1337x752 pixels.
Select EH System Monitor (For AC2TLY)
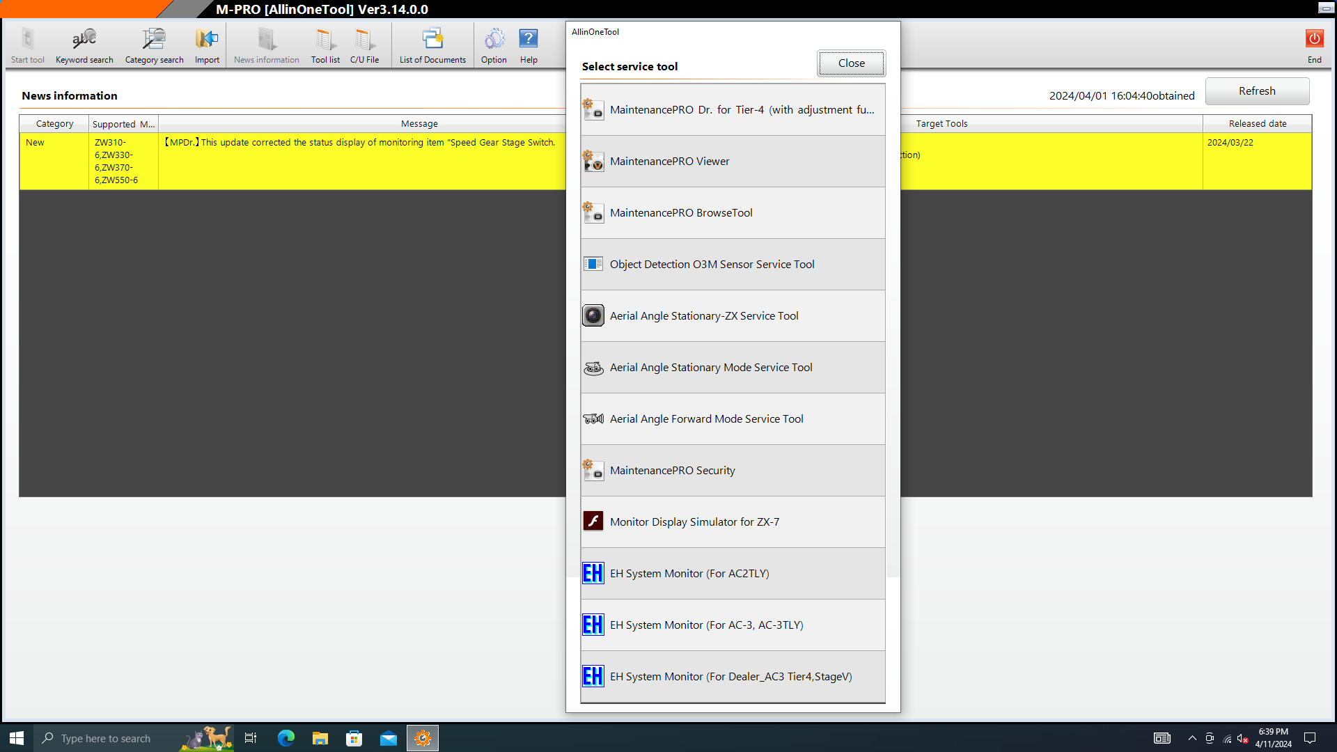click(x=733, y=574)
